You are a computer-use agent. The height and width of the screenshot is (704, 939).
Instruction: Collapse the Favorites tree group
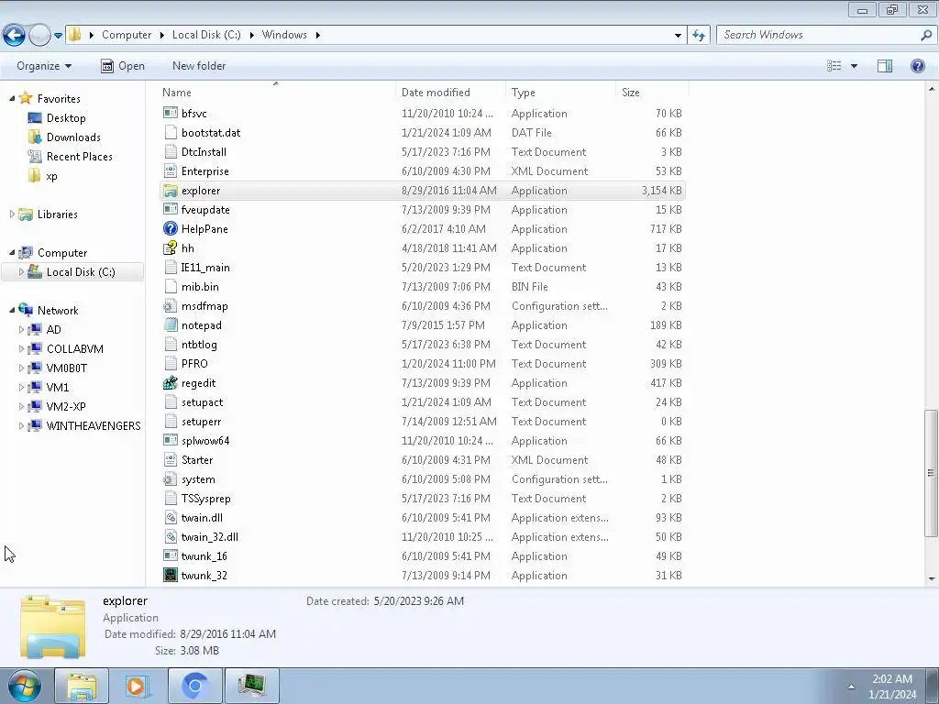[12, 98]
